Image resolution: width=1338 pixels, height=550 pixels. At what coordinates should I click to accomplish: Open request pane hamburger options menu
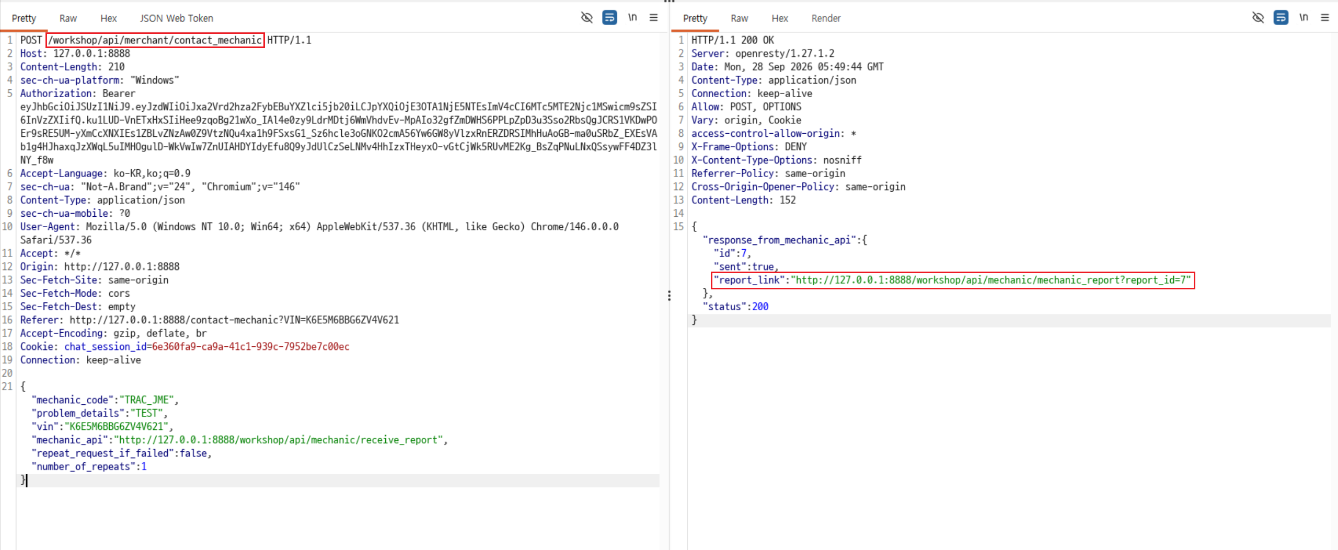[x=653, y=18]
